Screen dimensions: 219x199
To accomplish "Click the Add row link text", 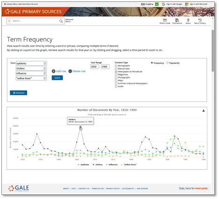I will click(x=61, y=71).
